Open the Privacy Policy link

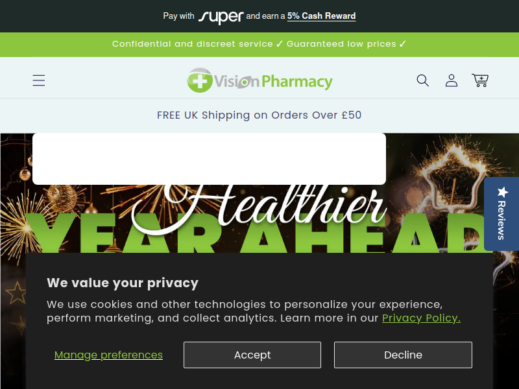click(x=421, y=318)
